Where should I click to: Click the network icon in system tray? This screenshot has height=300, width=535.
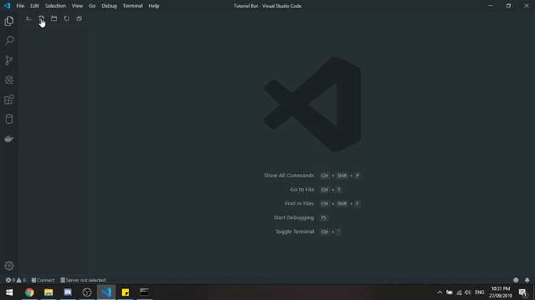click(x=459, y=292)
